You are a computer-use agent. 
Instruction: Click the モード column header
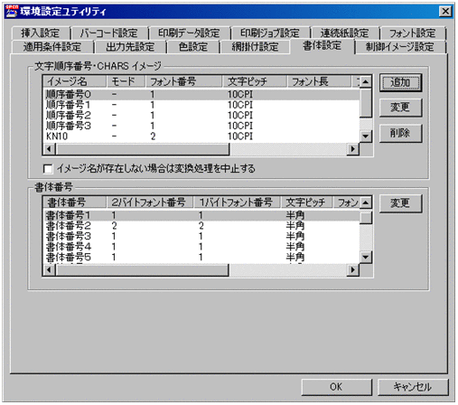126,81
